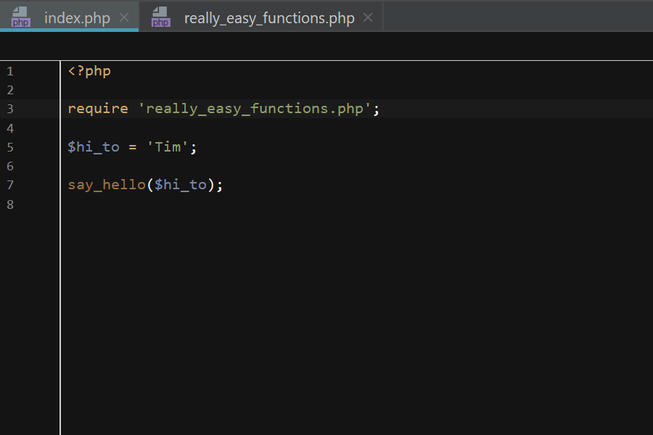653x435 pixels.
Task: Open the really_easy_functions.php tab
Action: [268, 18]
